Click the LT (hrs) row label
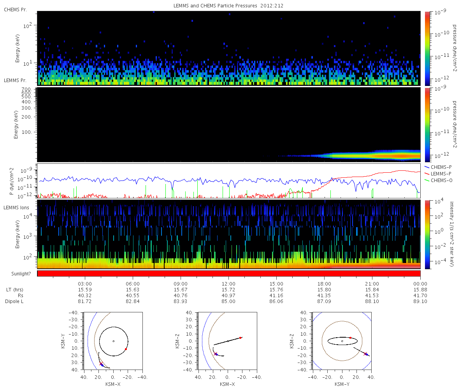467x389 pixels. point(15,290)
